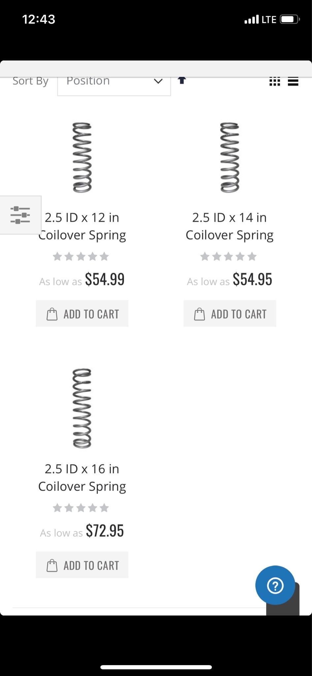
Task: Toggle ascending sort direction arrow
Action: pos(182,81)
